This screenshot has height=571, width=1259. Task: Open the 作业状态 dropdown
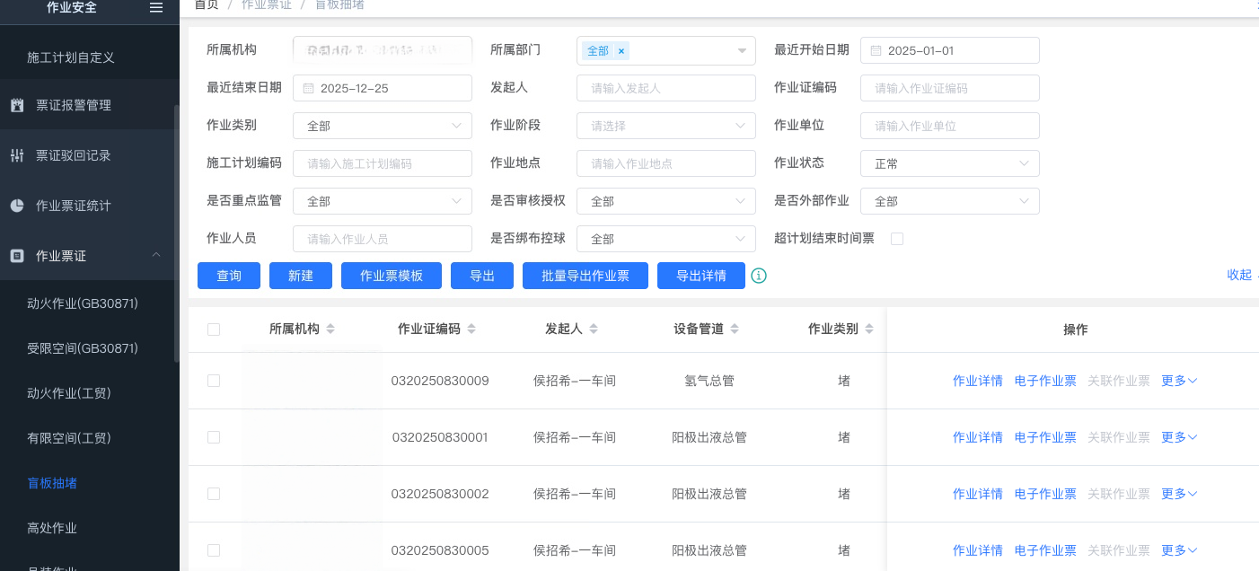pyautogui.click(x=949, y=163)
